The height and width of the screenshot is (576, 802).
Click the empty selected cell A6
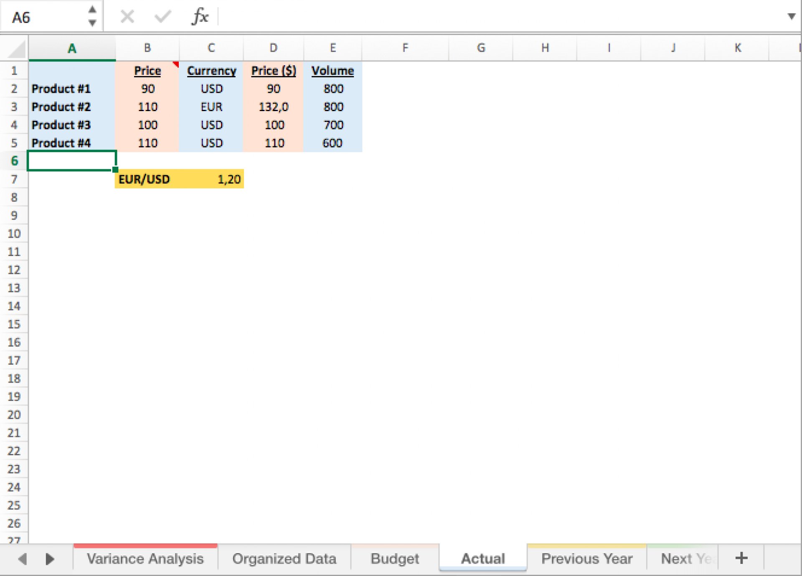[72, 161]
